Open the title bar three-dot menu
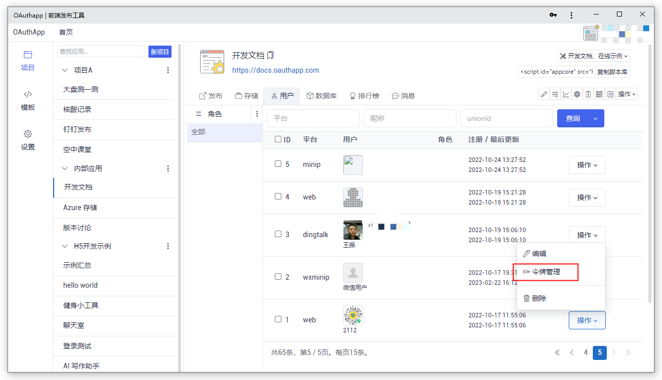Image resolution: width=662 pixels, height=380 pixels. tap(571, 15)
